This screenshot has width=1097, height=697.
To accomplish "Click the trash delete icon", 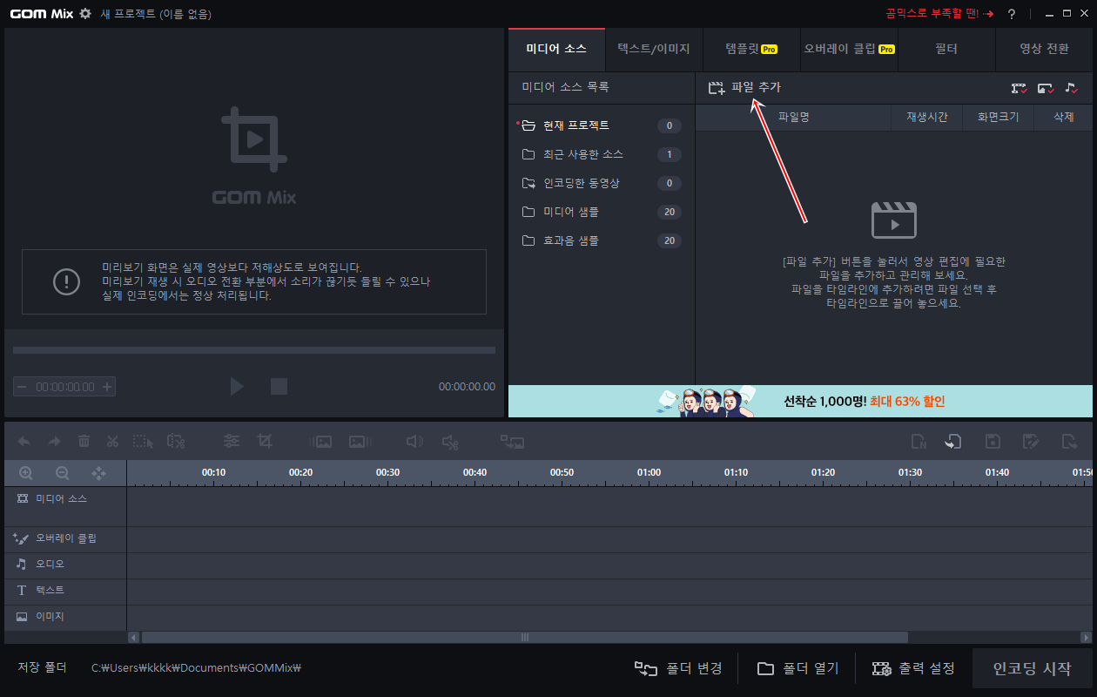I will (84, 442).
